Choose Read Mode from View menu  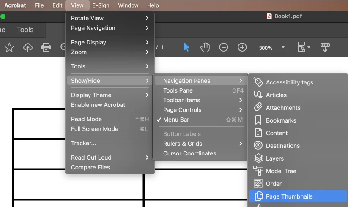(x=110, y=119)
